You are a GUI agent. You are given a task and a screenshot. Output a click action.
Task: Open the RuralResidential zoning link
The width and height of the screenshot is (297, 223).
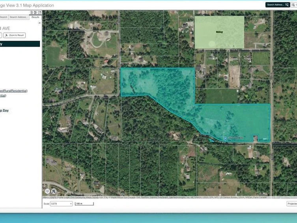(x=14, y=91)
